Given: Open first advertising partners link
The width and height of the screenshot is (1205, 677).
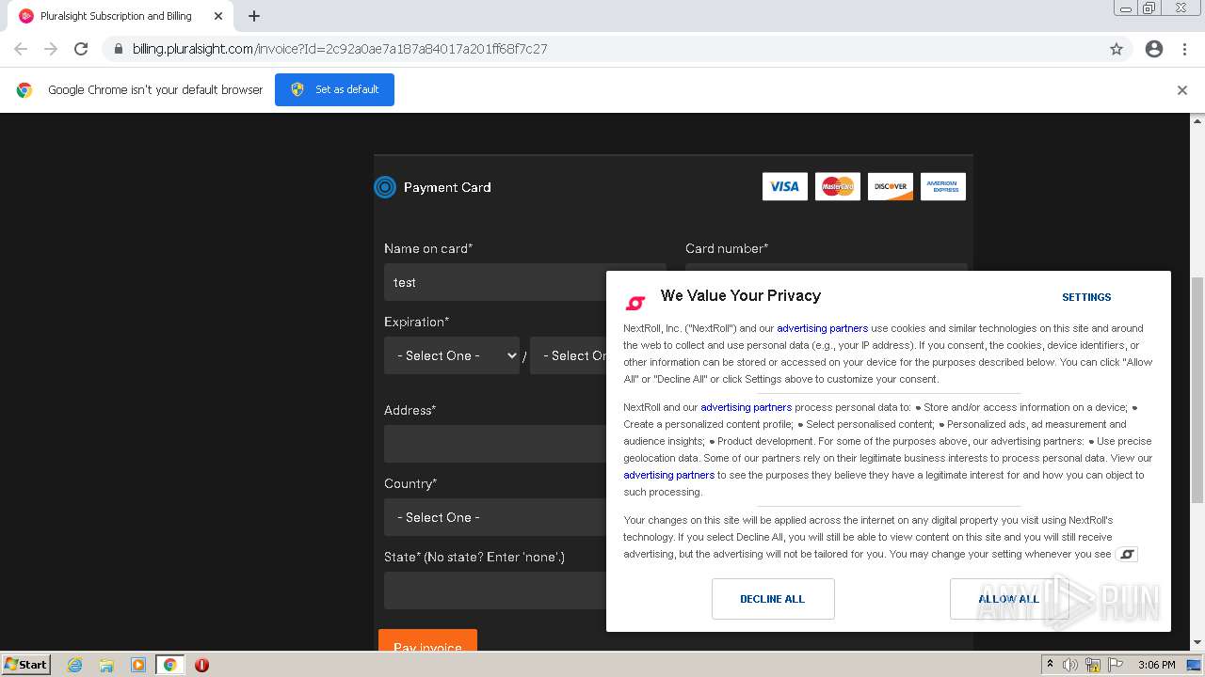Looking at the screenshot, I should coord(822,328).
